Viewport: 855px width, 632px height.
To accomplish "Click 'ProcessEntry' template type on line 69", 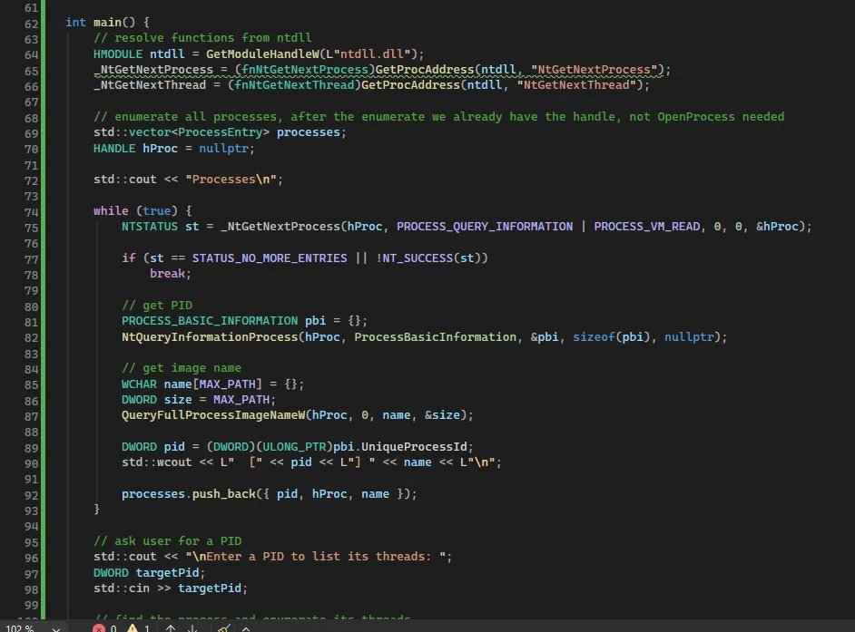I will (x=221, y=132).
